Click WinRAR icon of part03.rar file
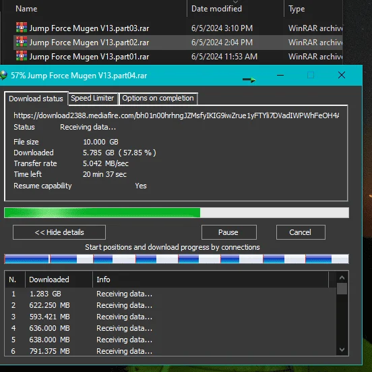 click(x=22, y=28)
